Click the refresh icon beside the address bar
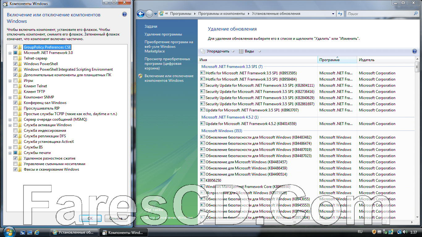Screen dimensions: 422x237 340,14
